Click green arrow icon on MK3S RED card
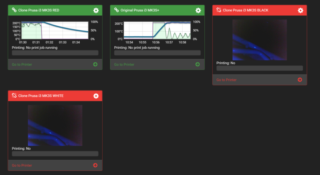Viewport: 320px width, 175px height. [x=95, y=64]
